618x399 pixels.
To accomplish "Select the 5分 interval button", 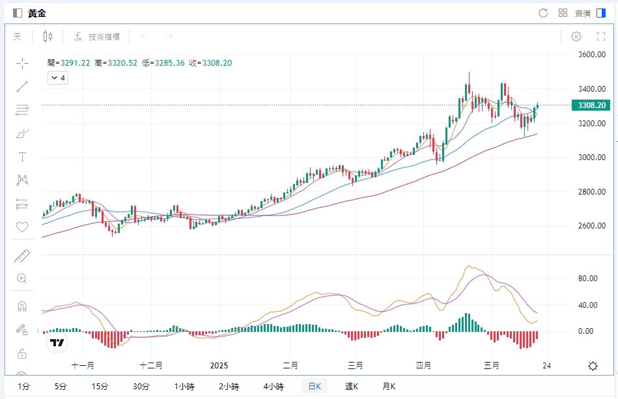I will pyautogui.click(x=61, y=387).
